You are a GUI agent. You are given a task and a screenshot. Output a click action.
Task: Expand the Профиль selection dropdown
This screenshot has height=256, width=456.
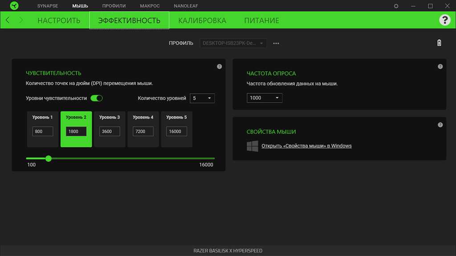coord(234,43)
